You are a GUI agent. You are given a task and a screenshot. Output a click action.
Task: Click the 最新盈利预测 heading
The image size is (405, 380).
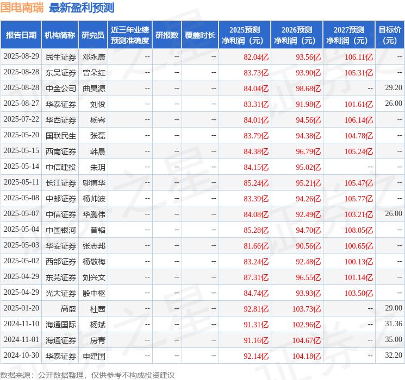pyautogui.click(x=82, y=8)
